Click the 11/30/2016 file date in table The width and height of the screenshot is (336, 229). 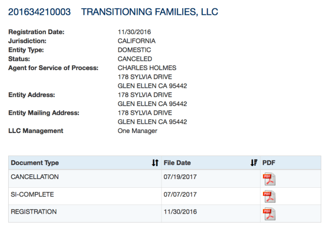pos(180,212)
